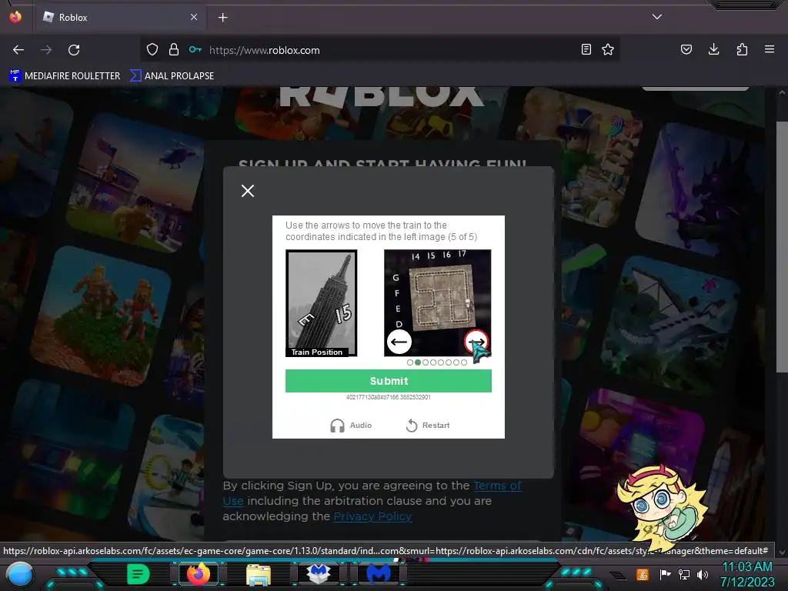
Task: Reload the Roblox page
Action: [x=74, y=50]
